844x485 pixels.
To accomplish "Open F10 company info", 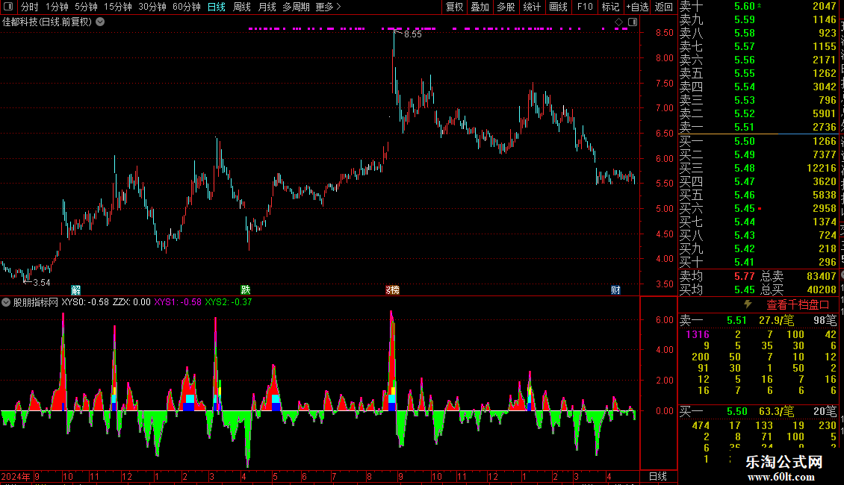I will [x=585, y=7].
